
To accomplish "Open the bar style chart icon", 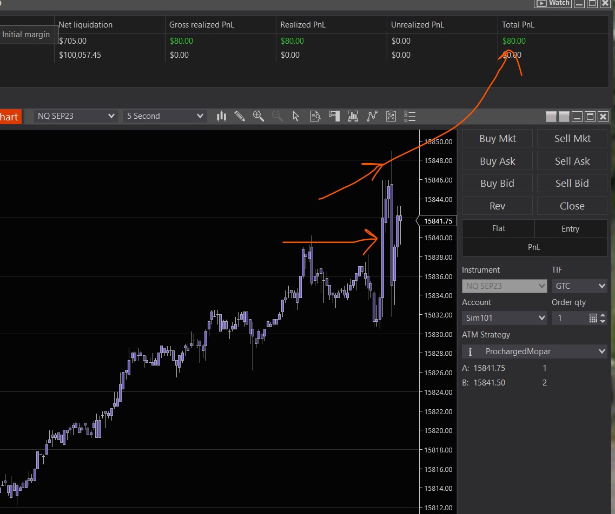I will (x=222, y=116).
